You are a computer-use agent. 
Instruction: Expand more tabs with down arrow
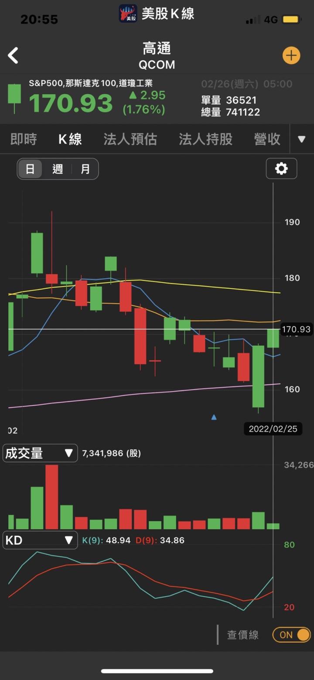point(301,139)
